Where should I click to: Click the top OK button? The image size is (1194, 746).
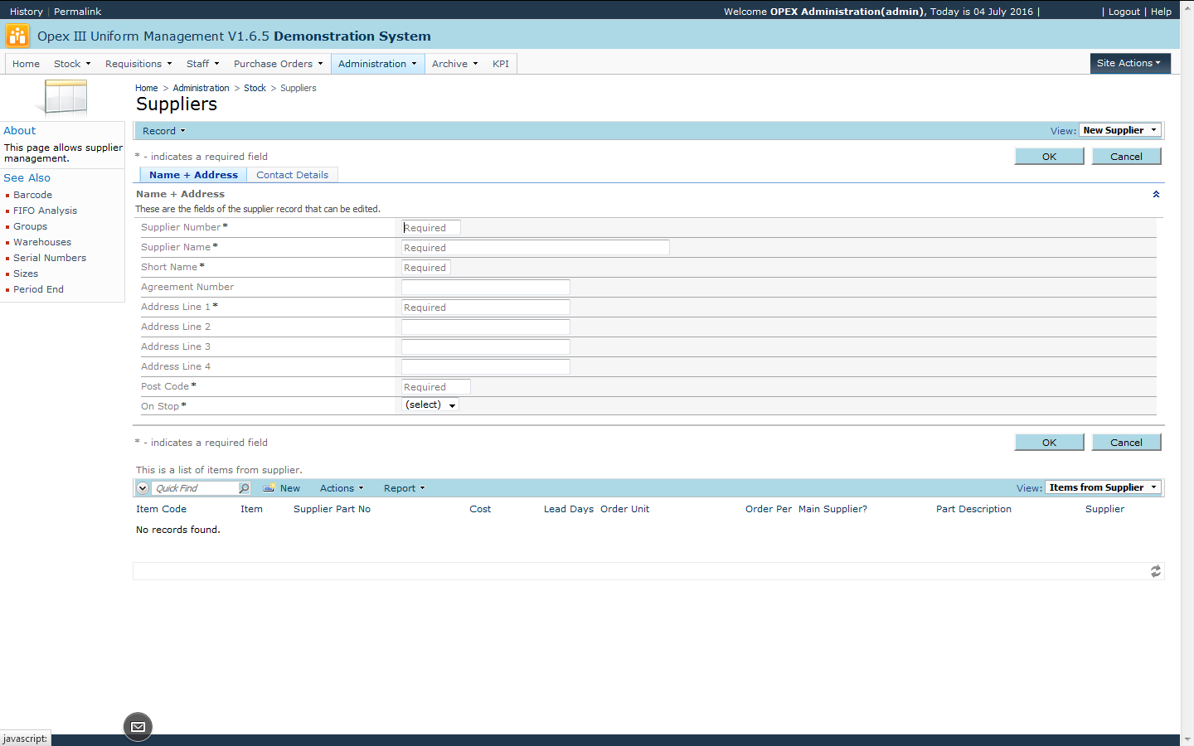1049,156
